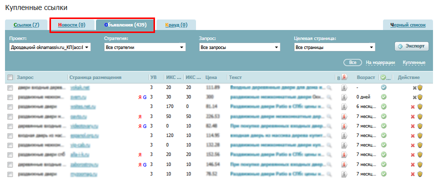The width and height of the screenshot is (439, 181).
Task: Click the red X in the 226.53 row
Action: point(412,116)
